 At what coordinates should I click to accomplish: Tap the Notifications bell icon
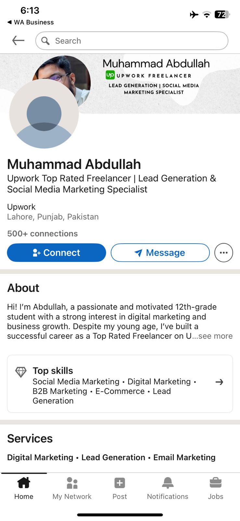168,483
